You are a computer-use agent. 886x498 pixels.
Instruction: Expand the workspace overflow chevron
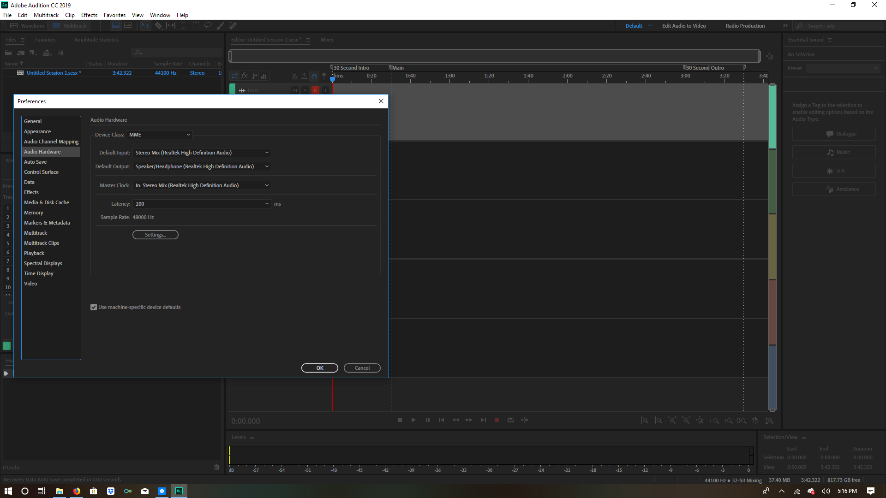[x=785, y=26]
